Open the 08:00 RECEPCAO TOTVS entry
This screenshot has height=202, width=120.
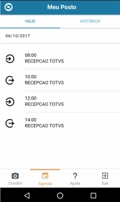60,58
